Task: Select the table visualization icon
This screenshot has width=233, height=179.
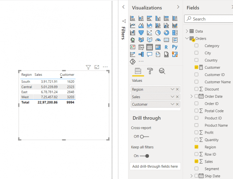Action: 150,47
